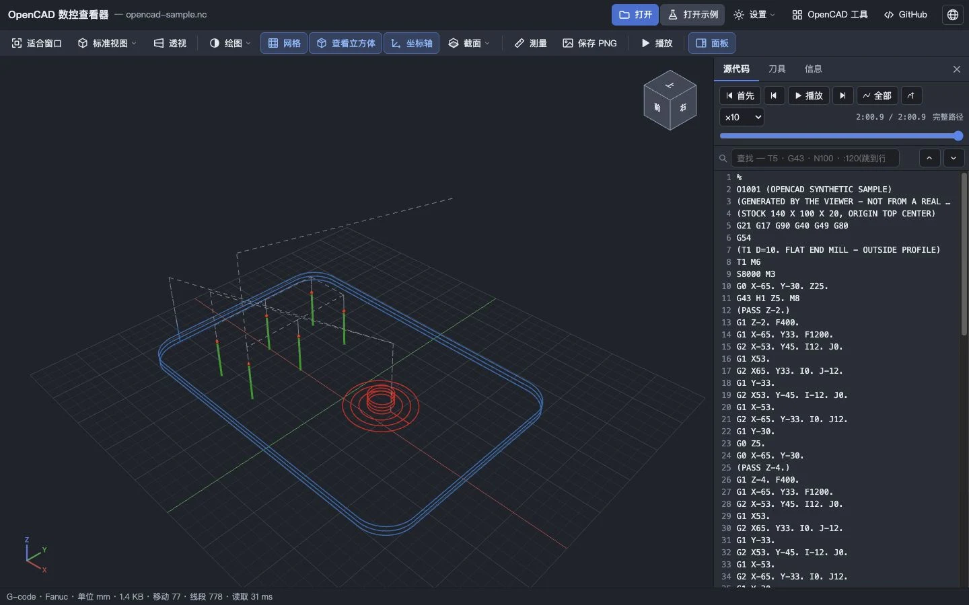Open the x10 playback speed dropdown
Viewport: 969px width, 605px height.
[x=742, y=117]
